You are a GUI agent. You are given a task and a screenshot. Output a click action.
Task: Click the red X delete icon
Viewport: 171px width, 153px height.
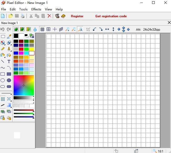49,16
